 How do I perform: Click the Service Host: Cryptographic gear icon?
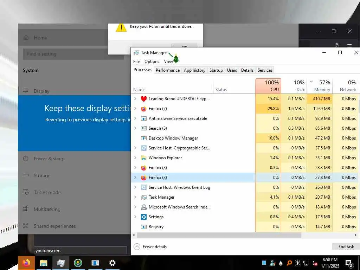click(x=143, y=148)
